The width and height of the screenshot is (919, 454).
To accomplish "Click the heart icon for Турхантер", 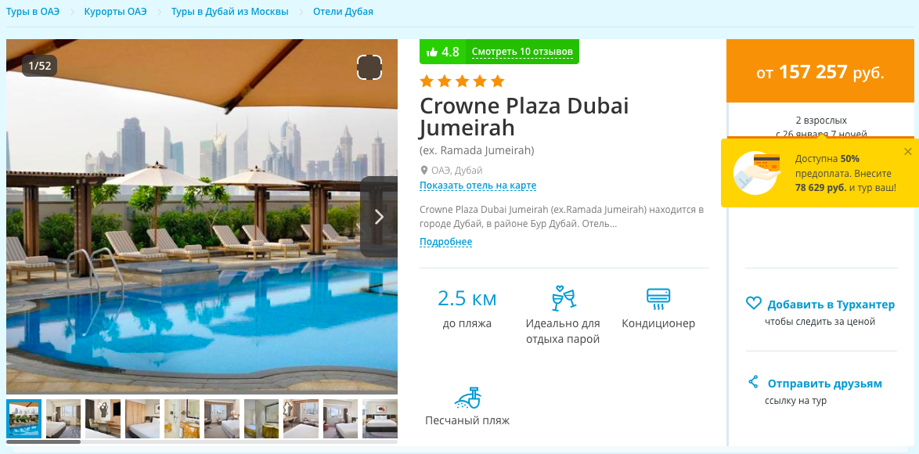I will [753, 304].
